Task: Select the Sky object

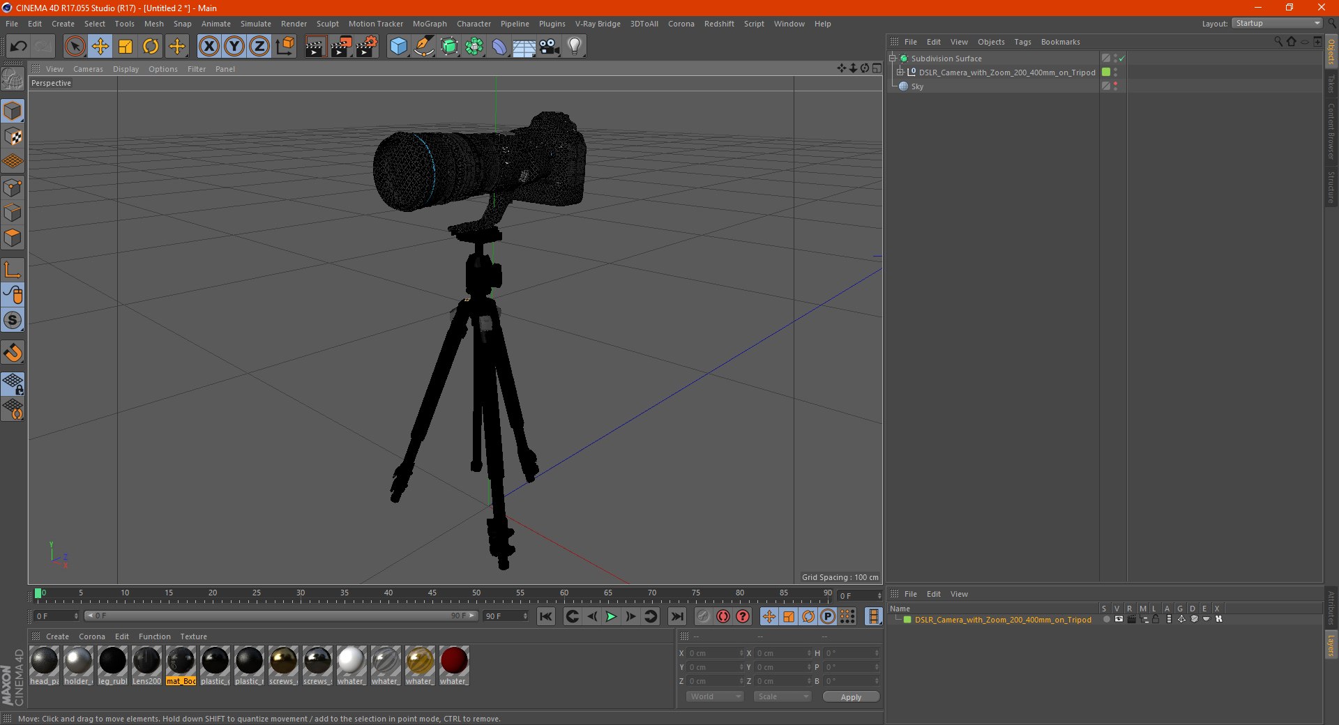Action: coord(917,86)
